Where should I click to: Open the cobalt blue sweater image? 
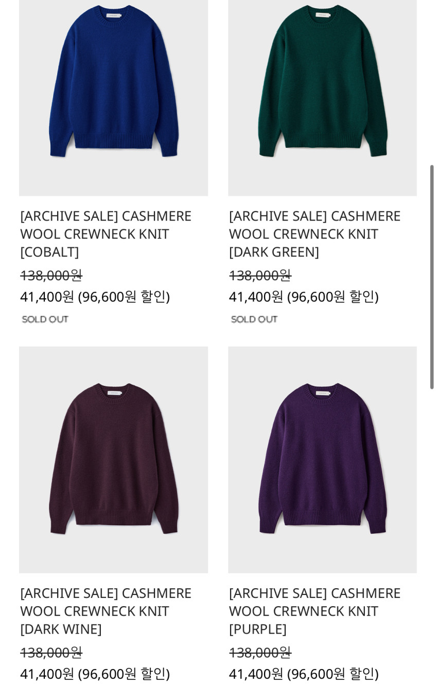point(113,98)
